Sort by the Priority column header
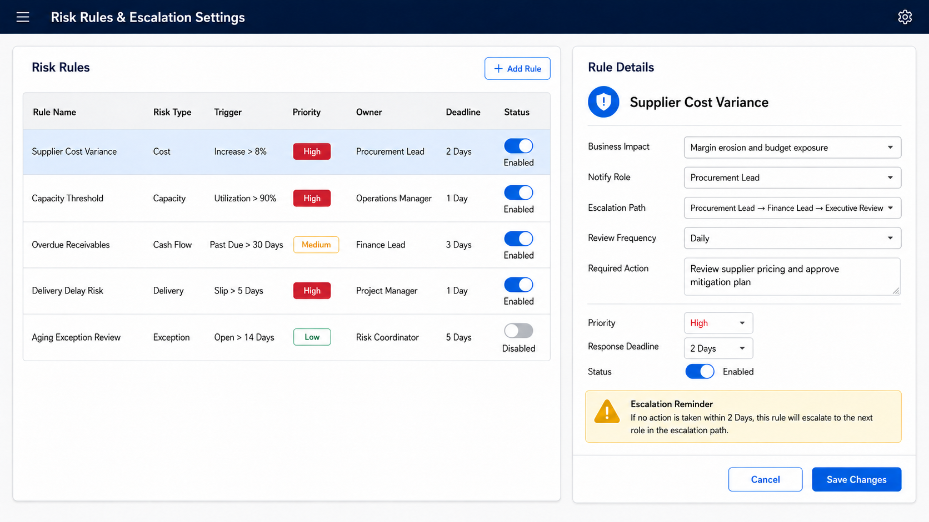The height and width of the screenshot is (522, 929). coord(307,112)
